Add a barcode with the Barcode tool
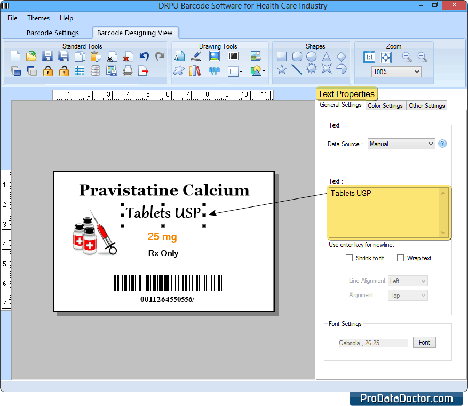This screenshot has width=468, height=406. tap(233, 56)
